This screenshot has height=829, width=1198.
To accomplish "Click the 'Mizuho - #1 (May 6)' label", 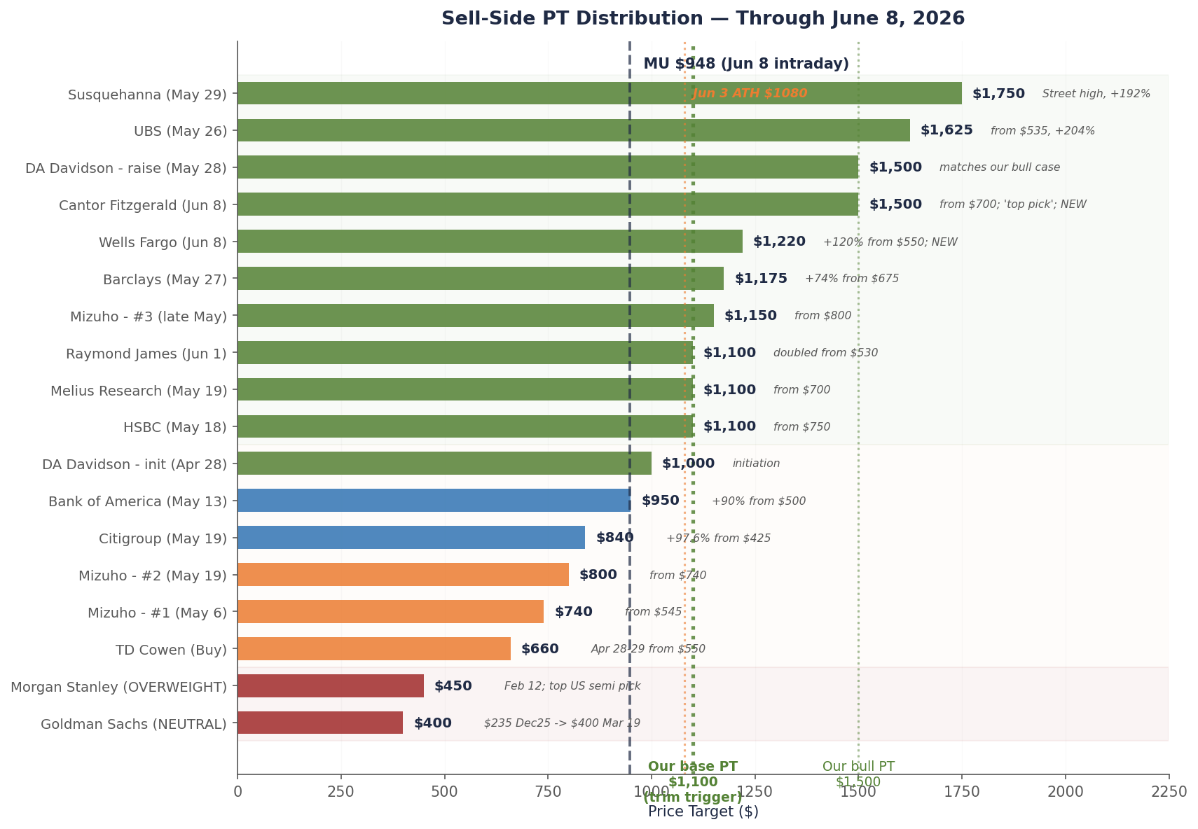I will coord(157,613).
